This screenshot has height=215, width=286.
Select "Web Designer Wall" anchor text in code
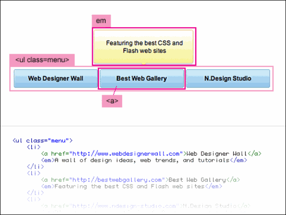(217, 154)
